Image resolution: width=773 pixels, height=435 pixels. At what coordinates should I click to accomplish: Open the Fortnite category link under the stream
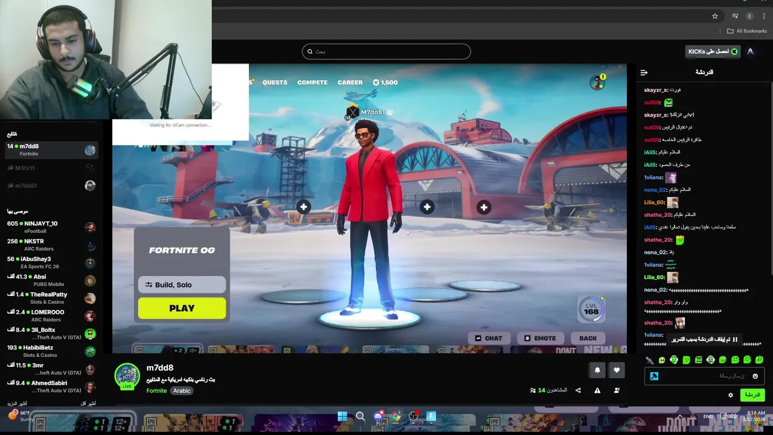tap(156, 391)
